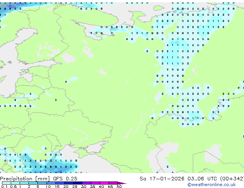
Task: Click the "40" legend value label
Action: coord(101,186)
